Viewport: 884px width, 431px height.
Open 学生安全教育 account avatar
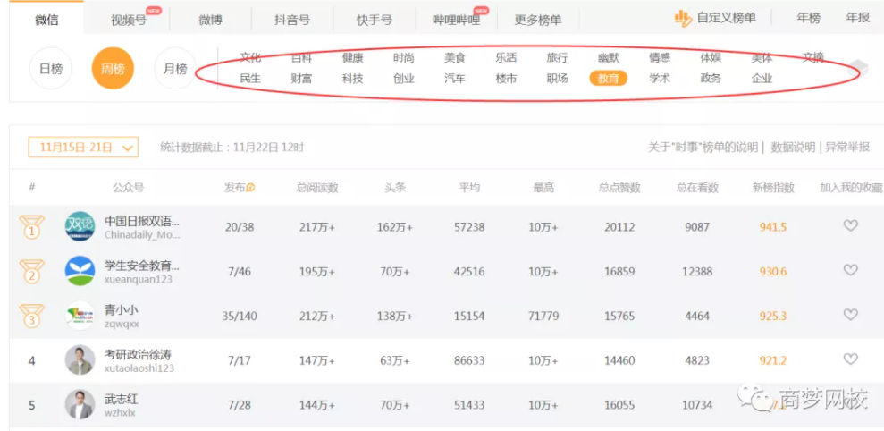80,271
